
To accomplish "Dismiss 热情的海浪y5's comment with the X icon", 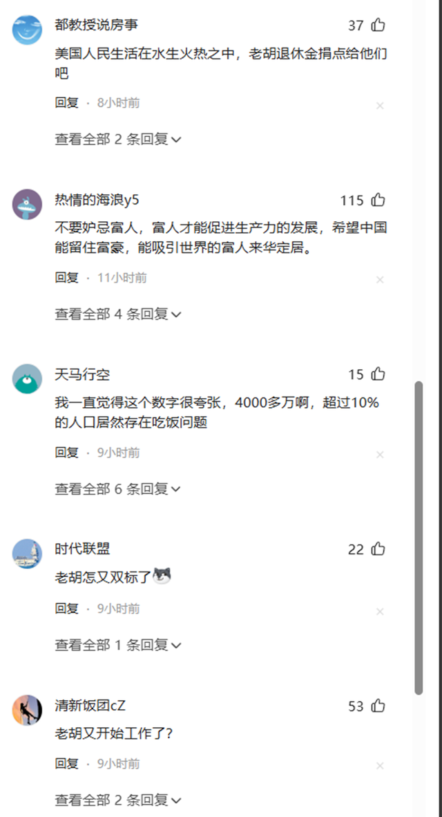I will 380,280.
